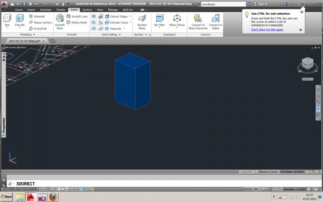Screen dimensions: 323x202
Task: Open the Extrude Faces dropdown arrow
Action: tap(130, 22)
